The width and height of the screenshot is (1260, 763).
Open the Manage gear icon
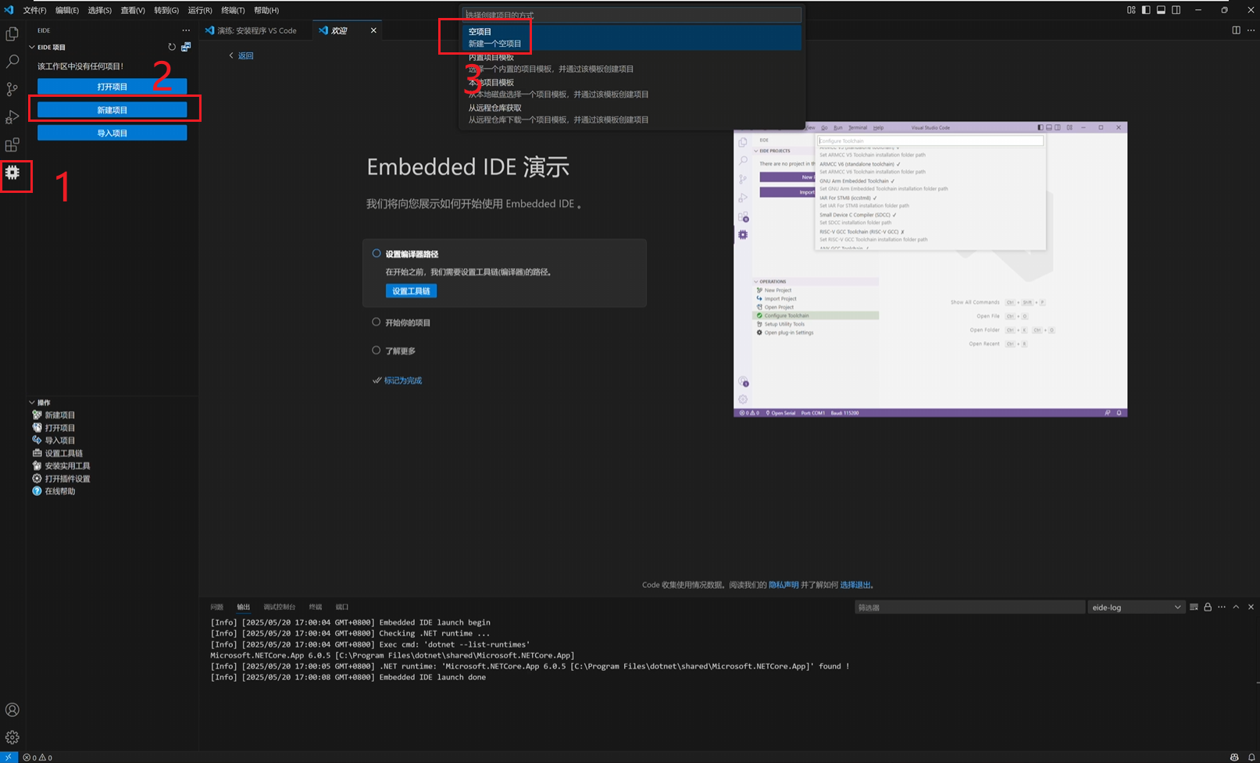12,737
